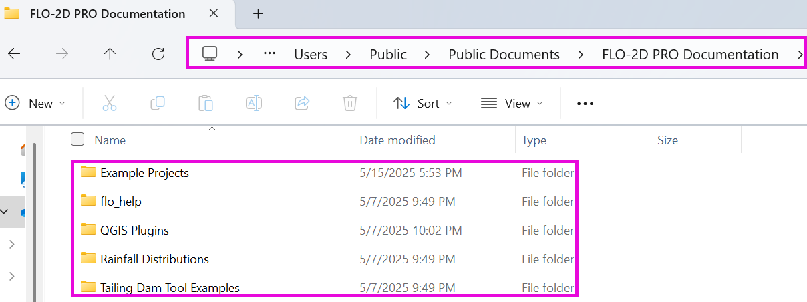Screen dimensions: 807x302
Task: Click the Copy icon in toolbar
Action: (x=158, y=103)
